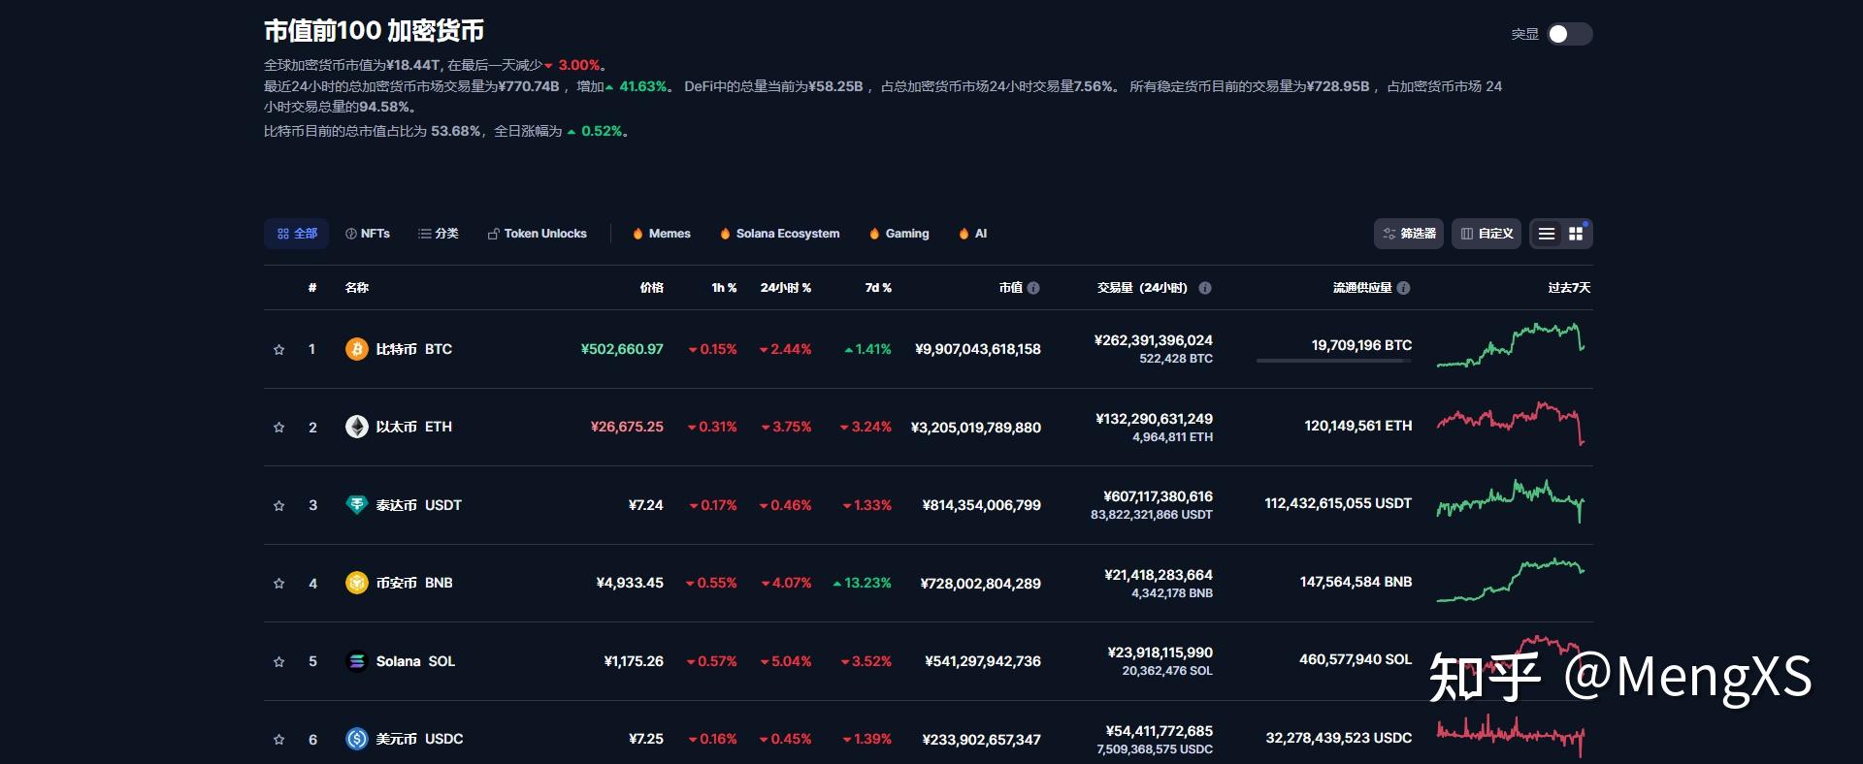Toggle the 突显 highlight switch
The height and width of the screenshot is (764, 1863).
(1569, 34)
